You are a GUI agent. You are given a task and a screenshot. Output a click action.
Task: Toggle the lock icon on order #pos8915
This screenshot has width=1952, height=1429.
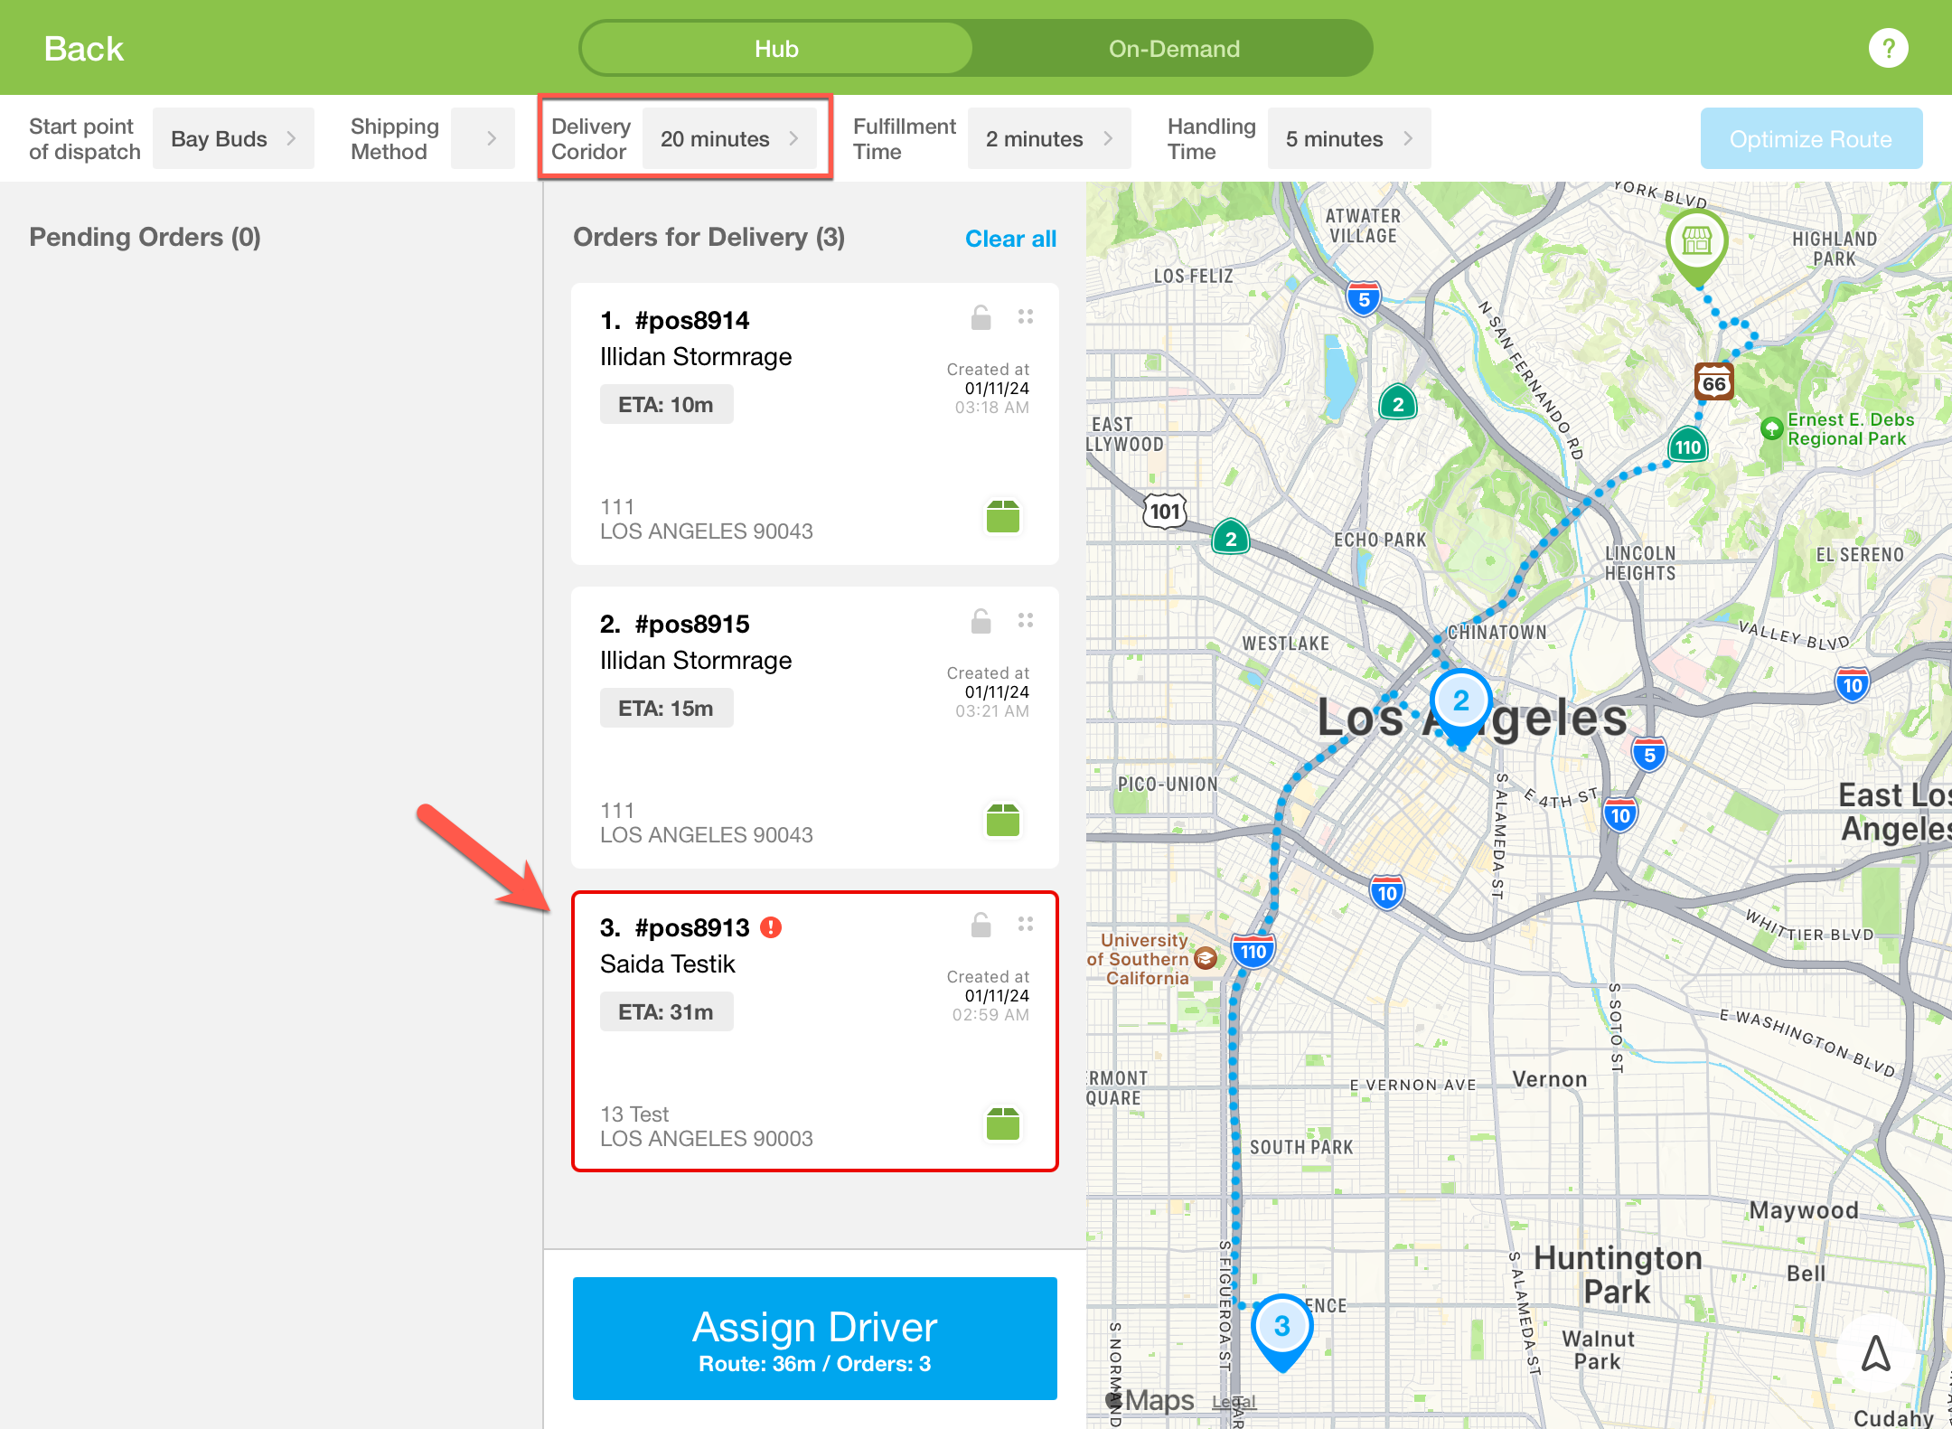pos(981,621)
